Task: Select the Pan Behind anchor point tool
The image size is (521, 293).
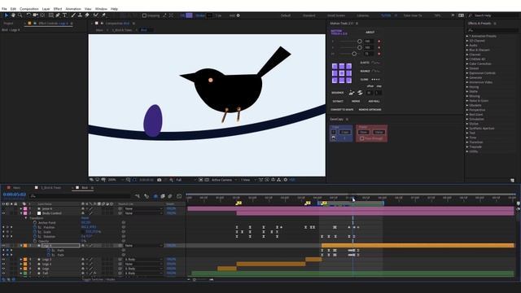Action: [42, 15]
